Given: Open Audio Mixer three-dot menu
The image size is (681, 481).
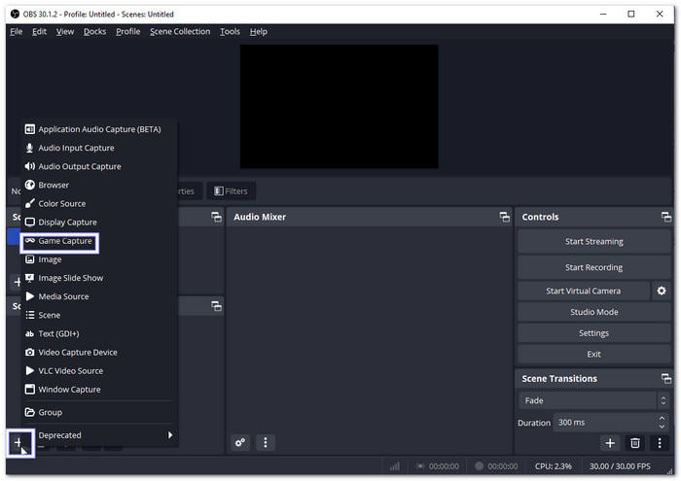Looking at the screenshot, I should [266, 443].
